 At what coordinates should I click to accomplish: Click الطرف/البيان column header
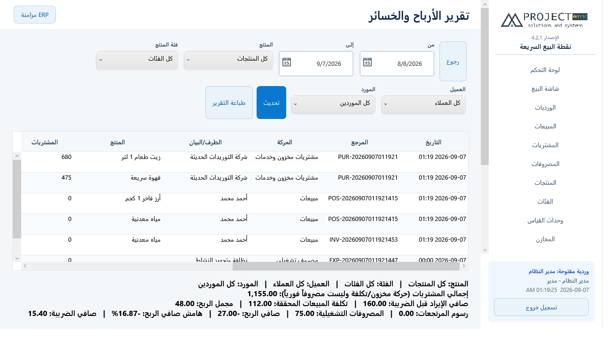coord(205,142)
